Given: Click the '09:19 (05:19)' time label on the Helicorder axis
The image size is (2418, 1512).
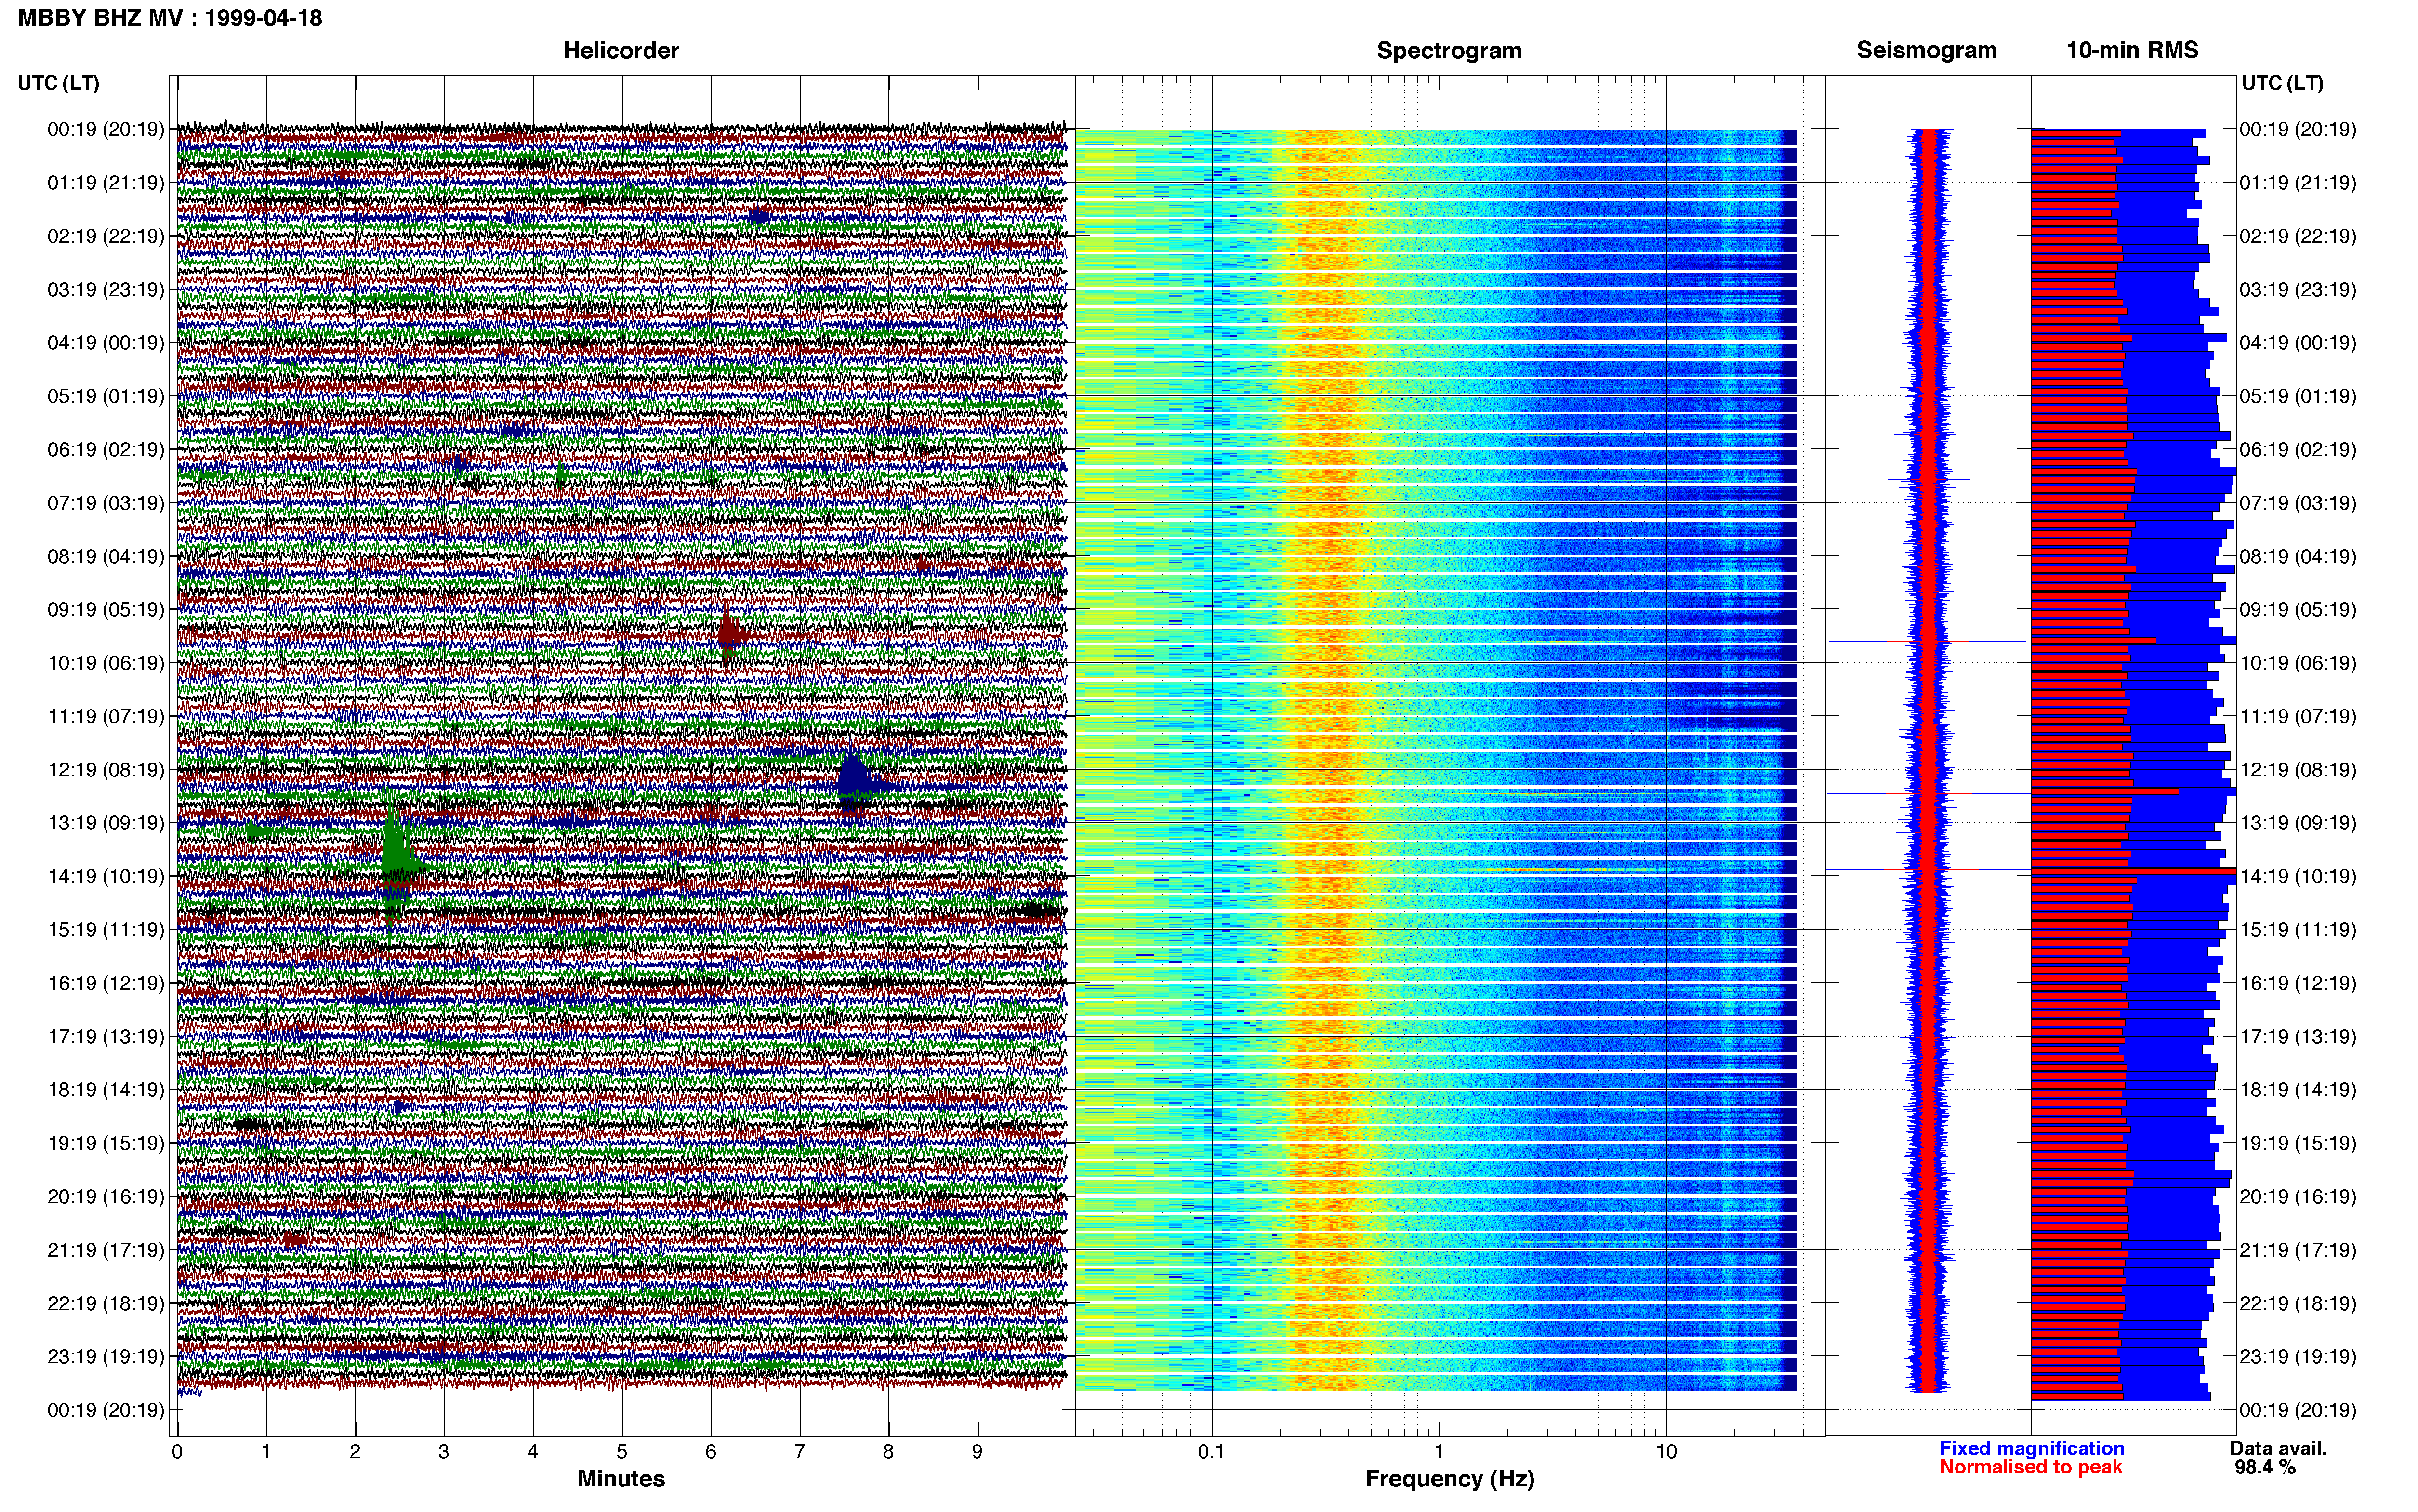Looking at the screenshot, I should point(106,609).
